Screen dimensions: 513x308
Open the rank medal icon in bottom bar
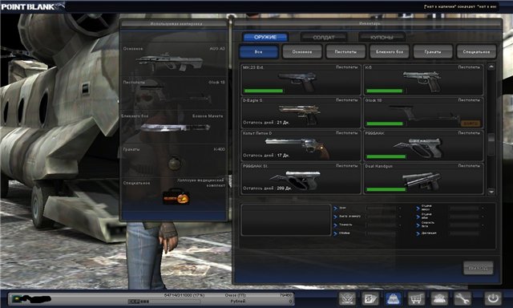click(347, 298)
